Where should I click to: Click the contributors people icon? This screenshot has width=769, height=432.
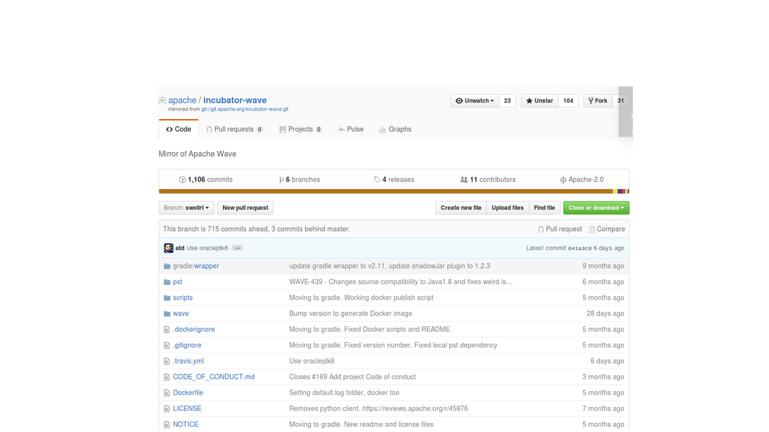tap(464, 180)
